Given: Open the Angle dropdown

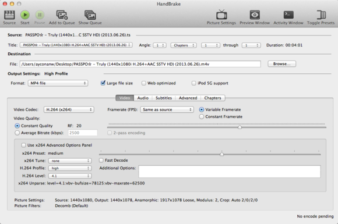Looking at the screenshot, I should 160,45.
